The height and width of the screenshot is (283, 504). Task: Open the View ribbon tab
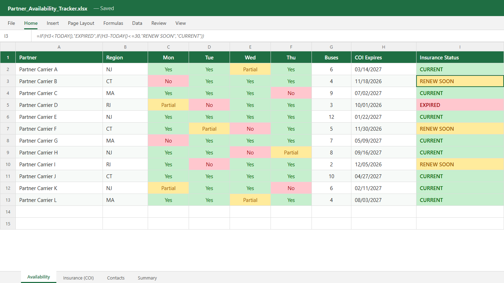(181, 23)
